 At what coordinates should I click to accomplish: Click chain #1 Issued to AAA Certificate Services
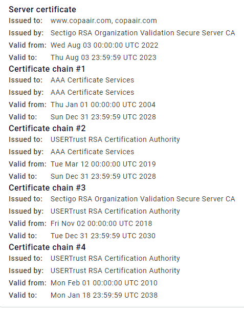[x=92, y=80]
